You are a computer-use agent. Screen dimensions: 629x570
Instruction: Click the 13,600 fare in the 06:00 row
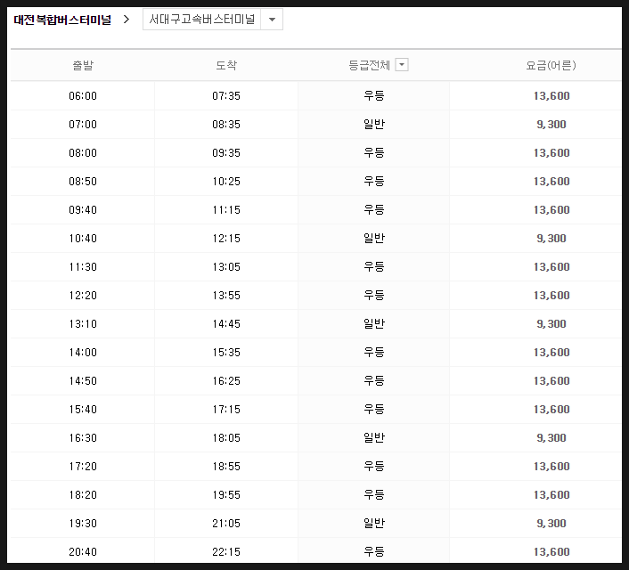[551, 96]
